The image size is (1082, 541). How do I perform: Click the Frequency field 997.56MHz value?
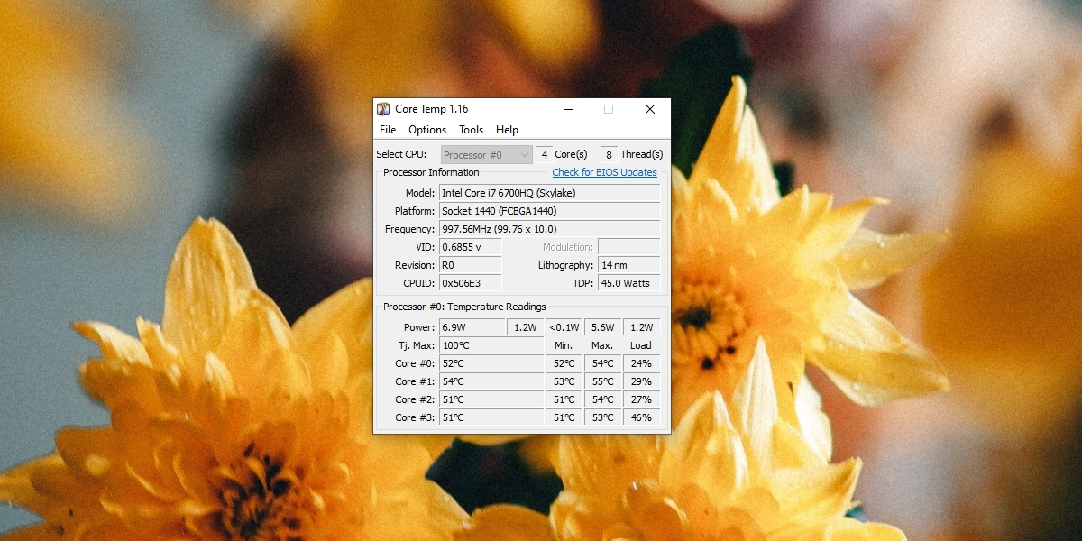click(x=549, y=229)
